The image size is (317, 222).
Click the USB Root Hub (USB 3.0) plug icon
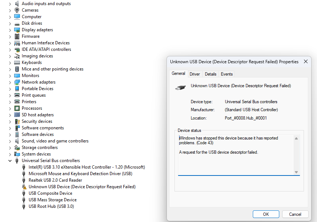click(24, 206)
